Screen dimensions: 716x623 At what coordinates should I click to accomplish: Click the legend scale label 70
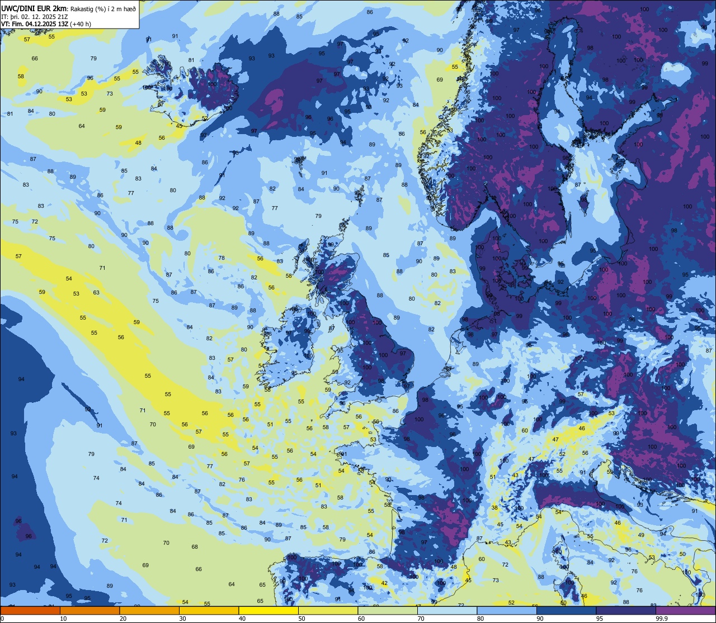(x=421, y=619)
